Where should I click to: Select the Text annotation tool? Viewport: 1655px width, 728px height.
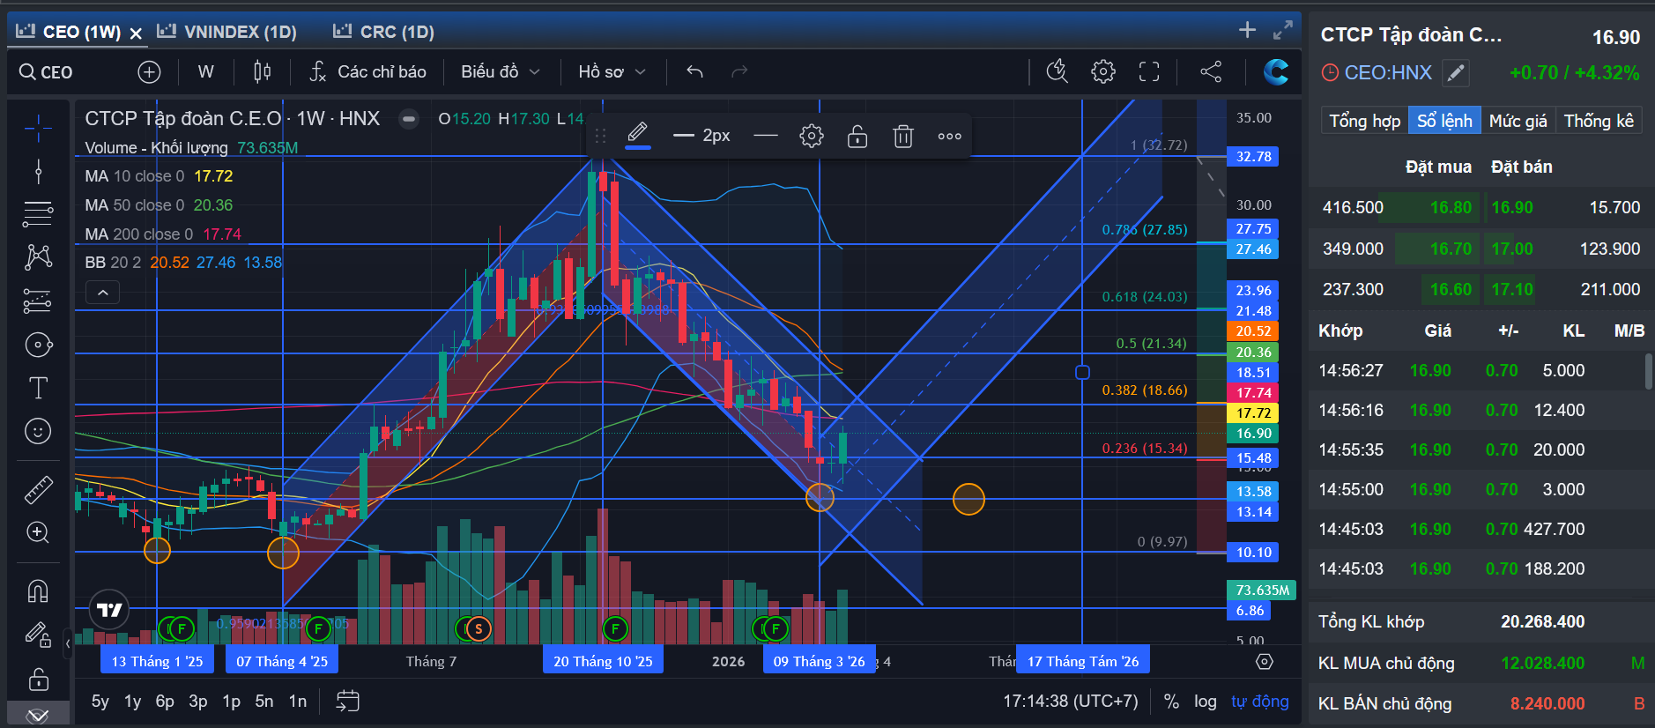(x=38, y=388)
